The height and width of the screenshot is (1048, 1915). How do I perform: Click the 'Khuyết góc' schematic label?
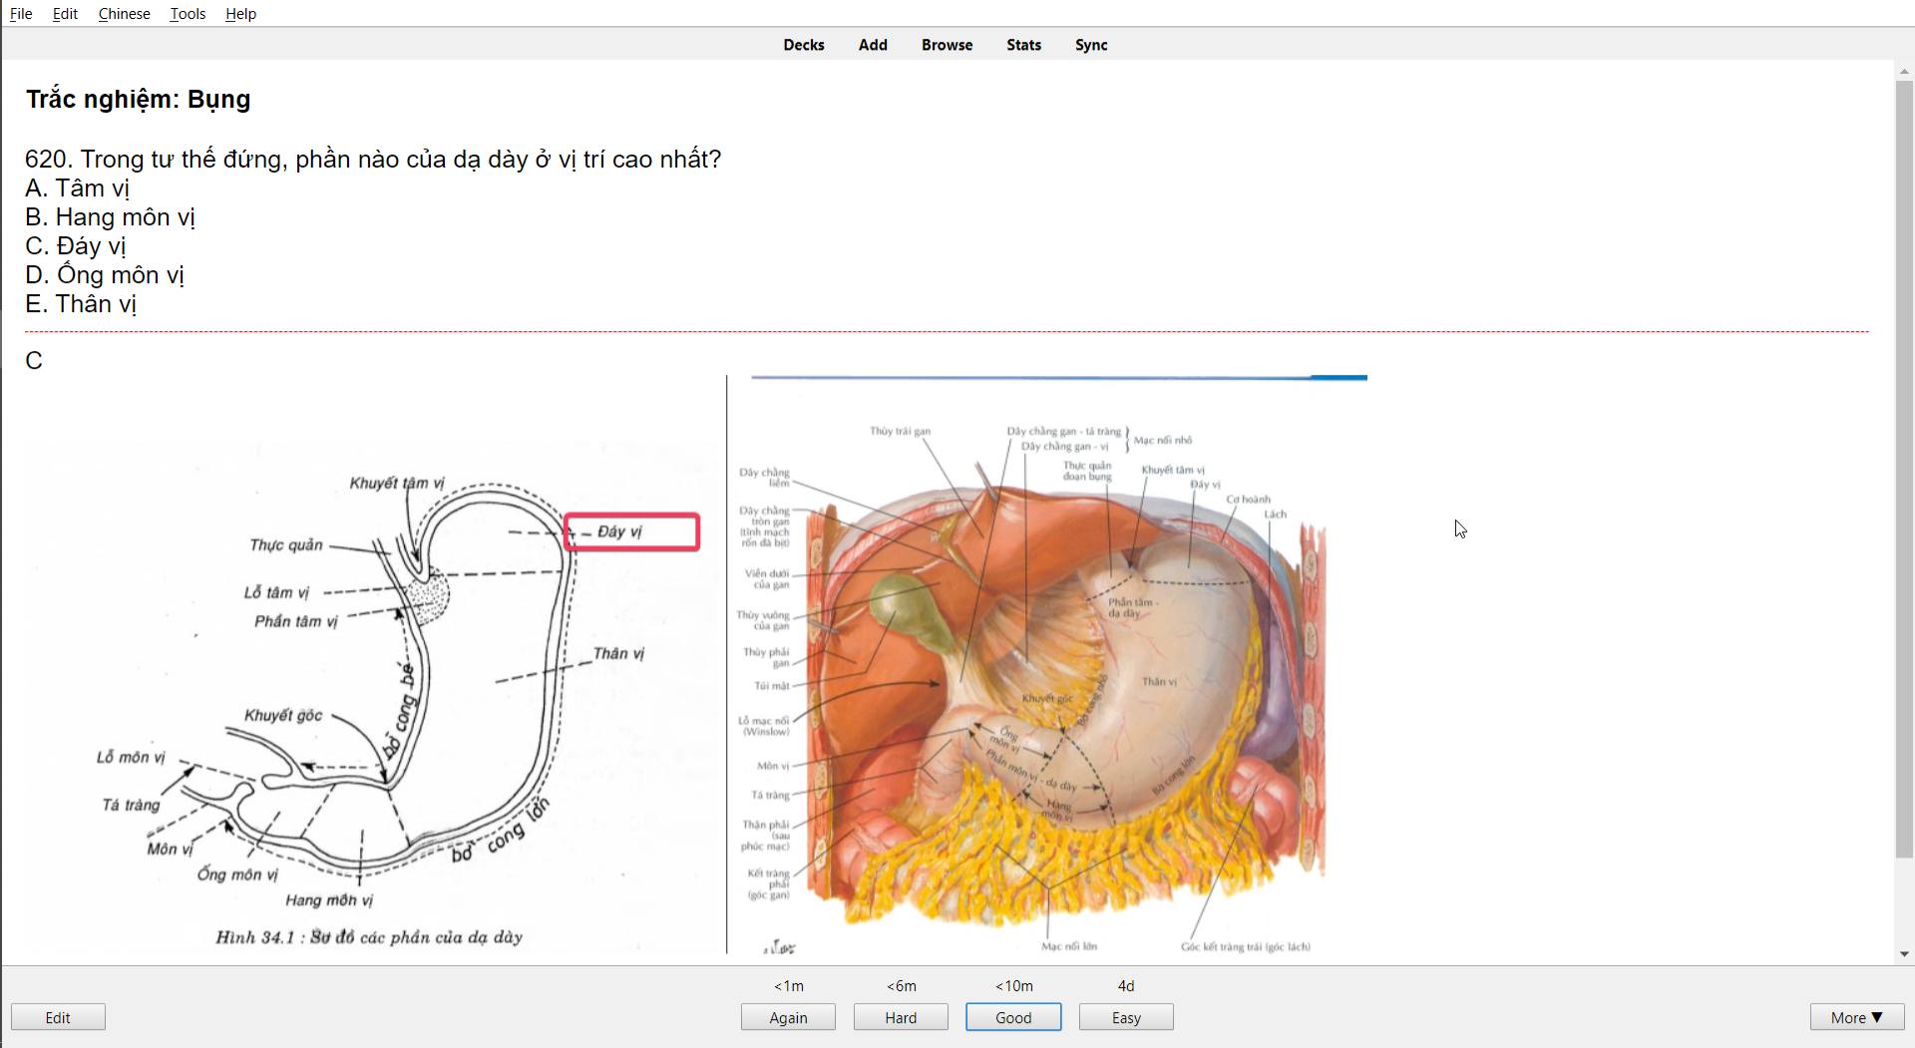[x=283, y=716]
